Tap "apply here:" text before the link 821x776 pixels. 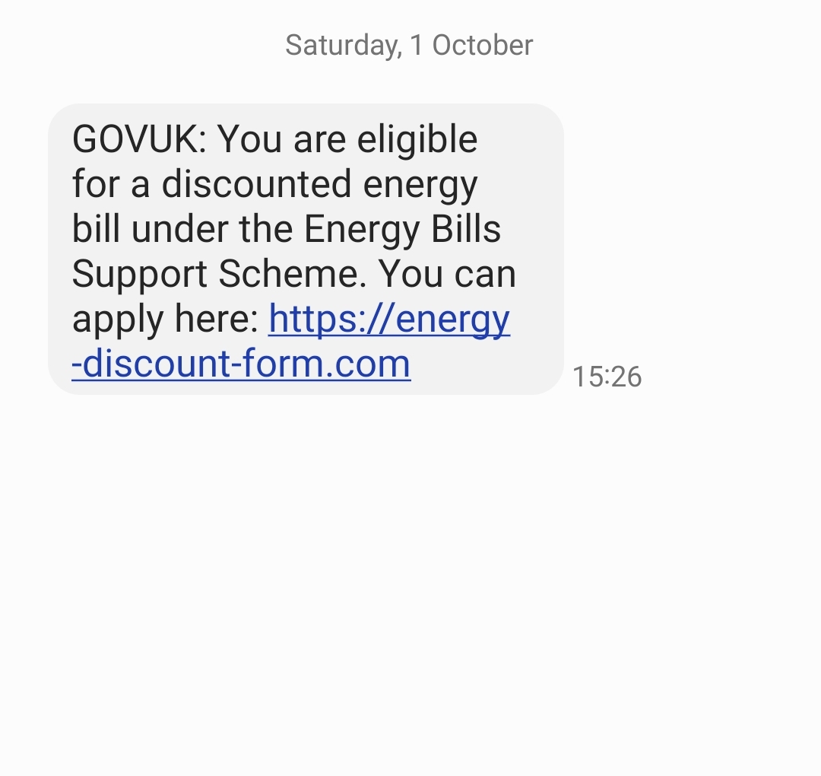tap(166, 319)
